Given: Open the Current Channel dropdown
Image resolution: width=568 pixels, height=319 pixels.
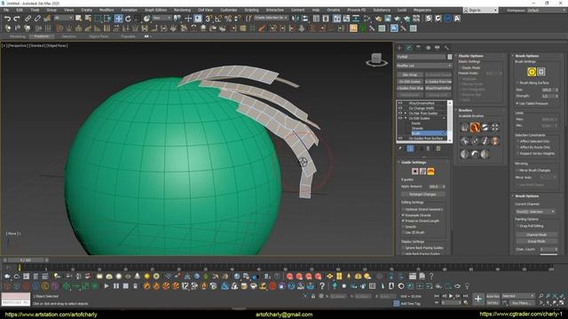Looking at the screenshot, I should pyautogui.click(x=535, y=212).
